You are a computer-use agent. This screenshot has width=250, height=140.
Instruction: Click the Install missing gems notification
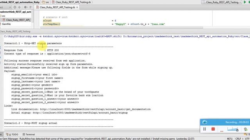pyautogui.click(x=164, y=139)
